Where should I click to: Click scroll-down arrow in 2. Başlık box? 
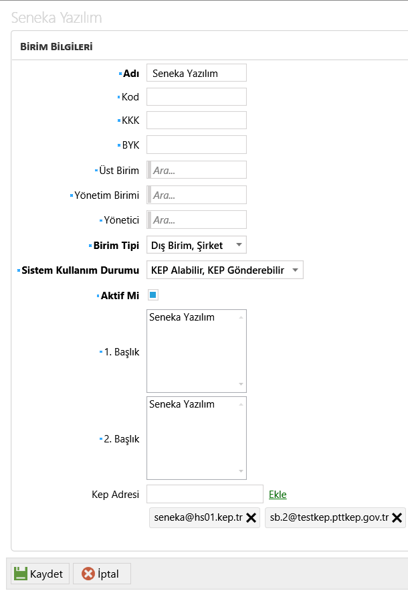pos(241,471)
